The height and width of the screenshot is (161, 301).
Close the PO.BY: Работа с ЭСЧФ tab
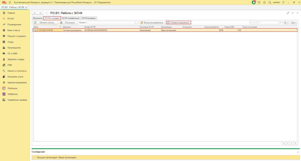pyautogui.click(x=26, y=7)
